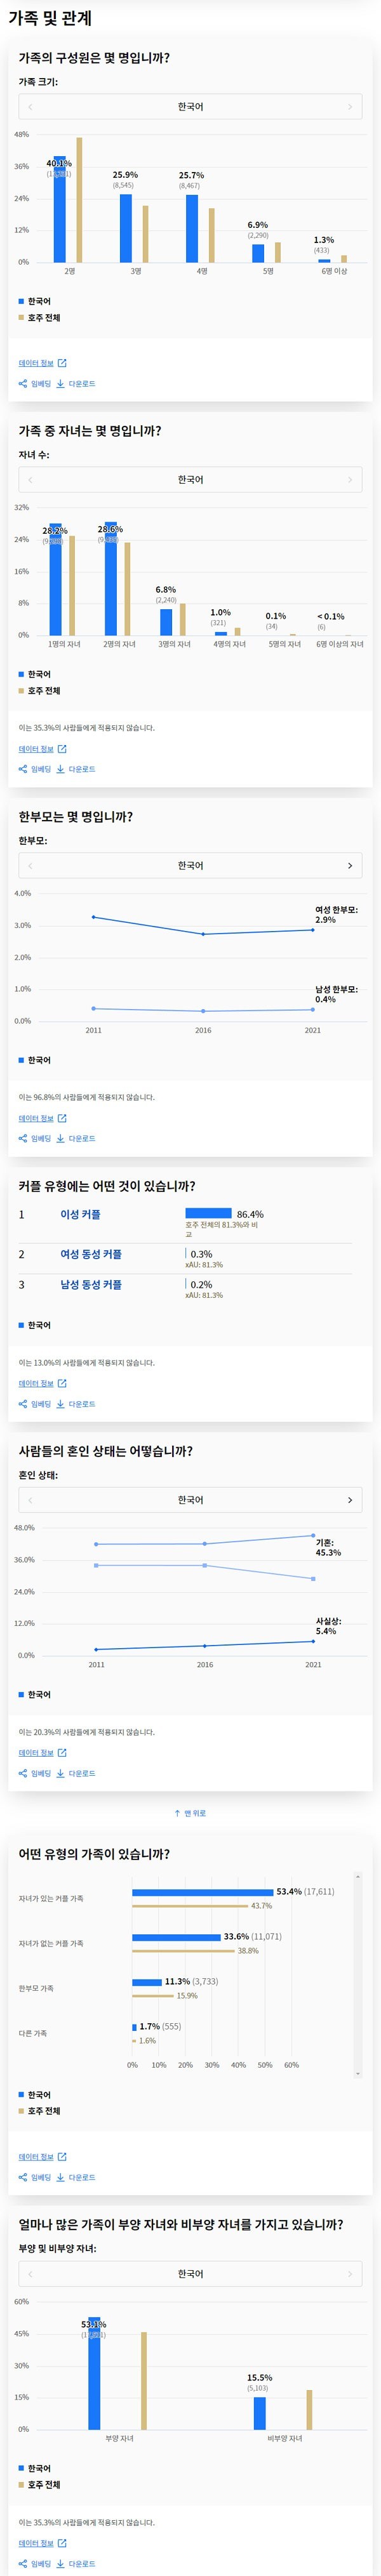Toggle the 호주 전체 legend in the 가족 크기 chart

click(40, 318)
